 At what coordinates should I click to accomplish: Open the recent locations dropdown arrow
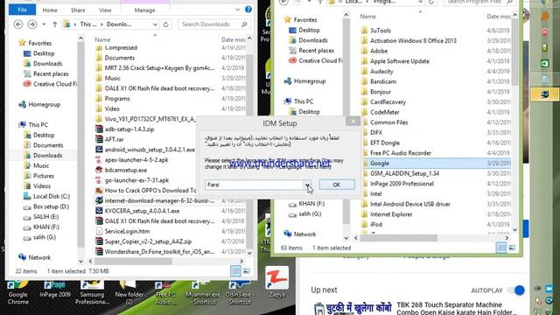[44, 24]
